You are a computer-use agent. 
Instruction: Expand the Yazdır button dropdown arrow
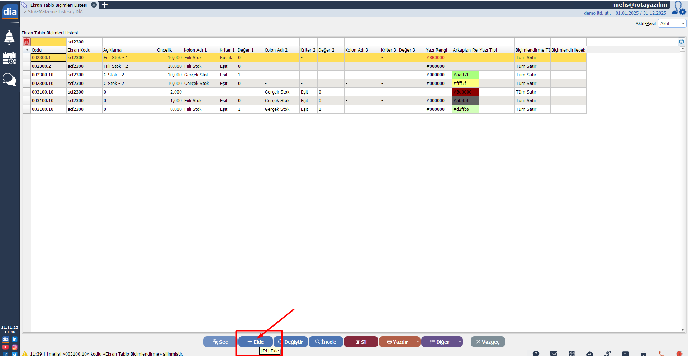click(x=417, y=342)
